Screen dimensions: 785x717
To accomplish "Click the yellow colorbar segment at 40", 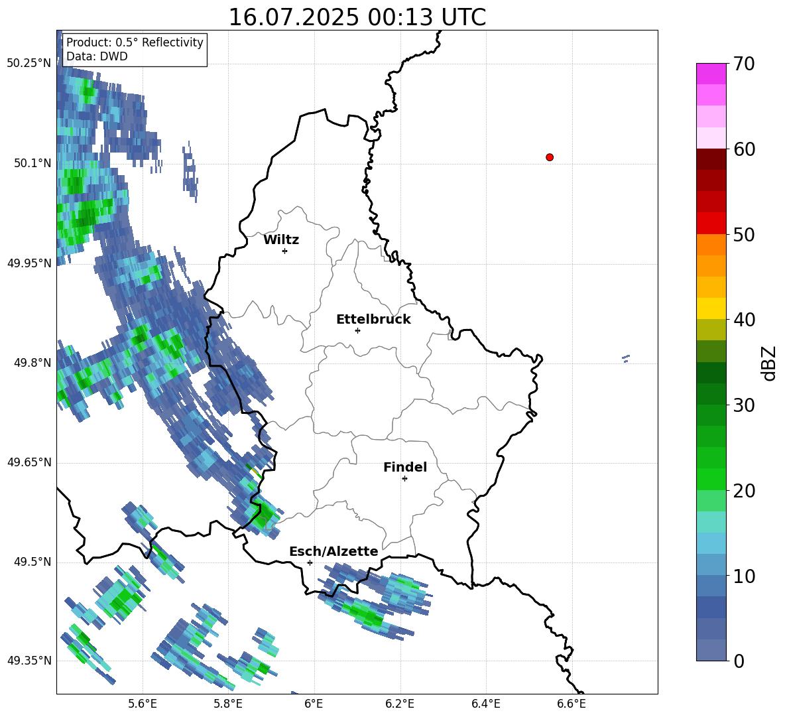I will 711,308.
